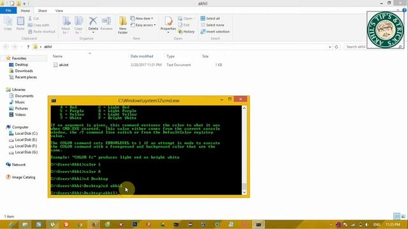
Task: Switch to details view in status bar
Action: click(397, 216)
